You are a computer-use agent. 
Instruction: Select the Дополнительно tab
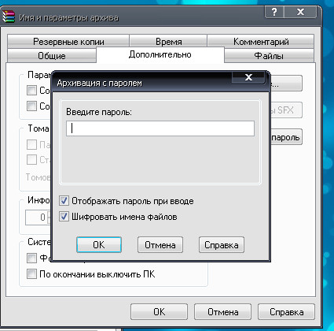[x=160, y=54]
